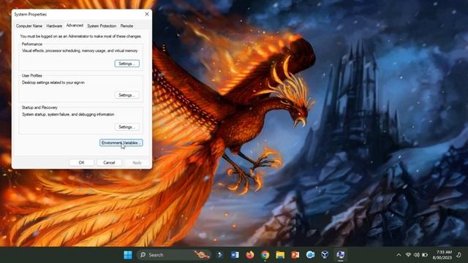Viewport: 468px width, 263px height.
Task: Cancel the System Properties dialog
Action: click(x=109, y=162)
